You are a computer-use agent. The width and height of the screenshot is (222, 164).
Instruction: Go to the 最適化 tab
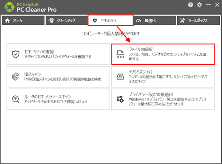pos(155,20)
